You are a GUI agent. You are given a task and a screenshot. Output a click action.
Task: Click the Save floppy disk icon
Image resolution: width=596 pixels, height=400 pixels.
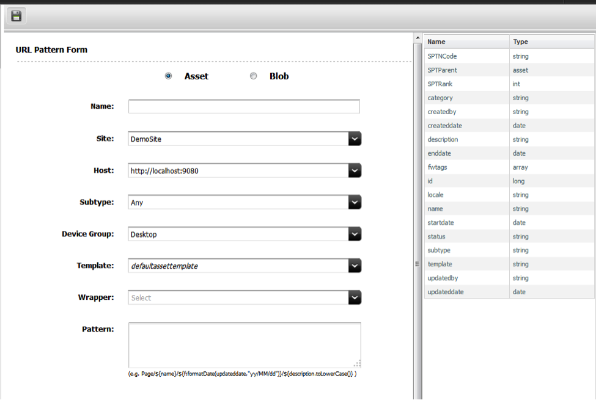click(17, 16)
